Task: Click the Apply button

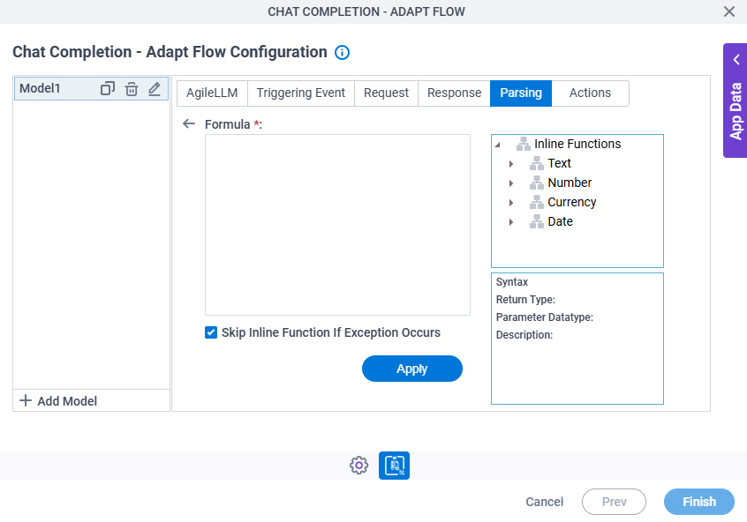Action: 412,369
